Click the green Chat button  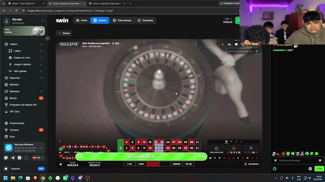coord(319,169)
